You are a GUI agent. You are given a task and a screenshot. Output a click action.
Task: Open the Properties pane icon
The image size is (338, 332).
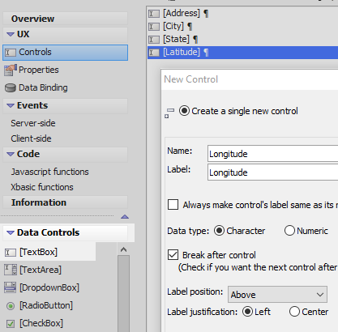11,70
